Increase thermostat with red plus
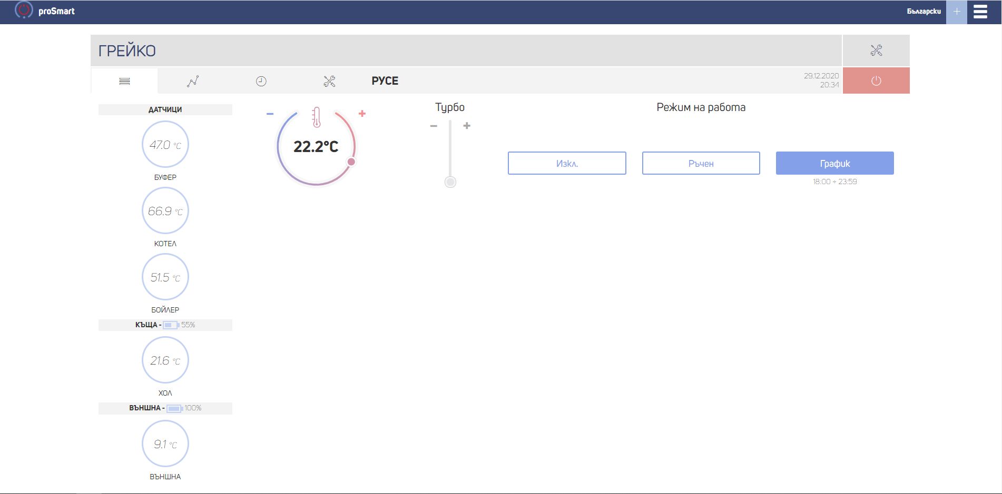 click(362, 114)
